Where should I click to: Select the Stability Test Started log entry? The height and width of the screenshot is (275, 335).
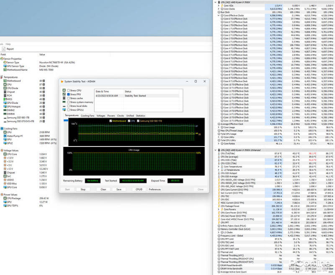click(136, 95)
